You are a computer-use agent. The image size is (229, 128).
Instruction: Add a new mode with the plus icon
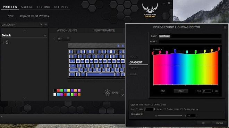3,42
